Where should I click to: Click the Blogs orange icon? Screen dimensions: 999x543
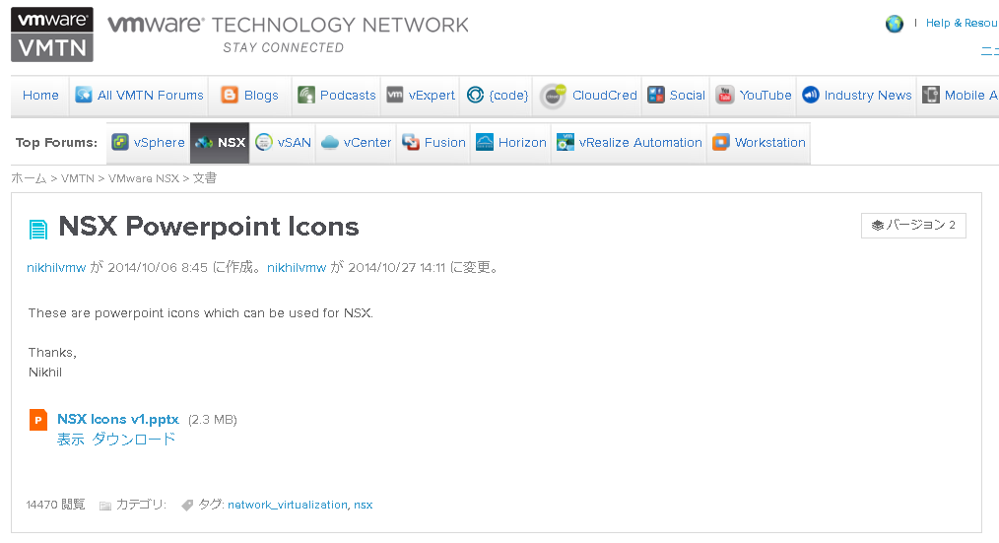[230, 95]
